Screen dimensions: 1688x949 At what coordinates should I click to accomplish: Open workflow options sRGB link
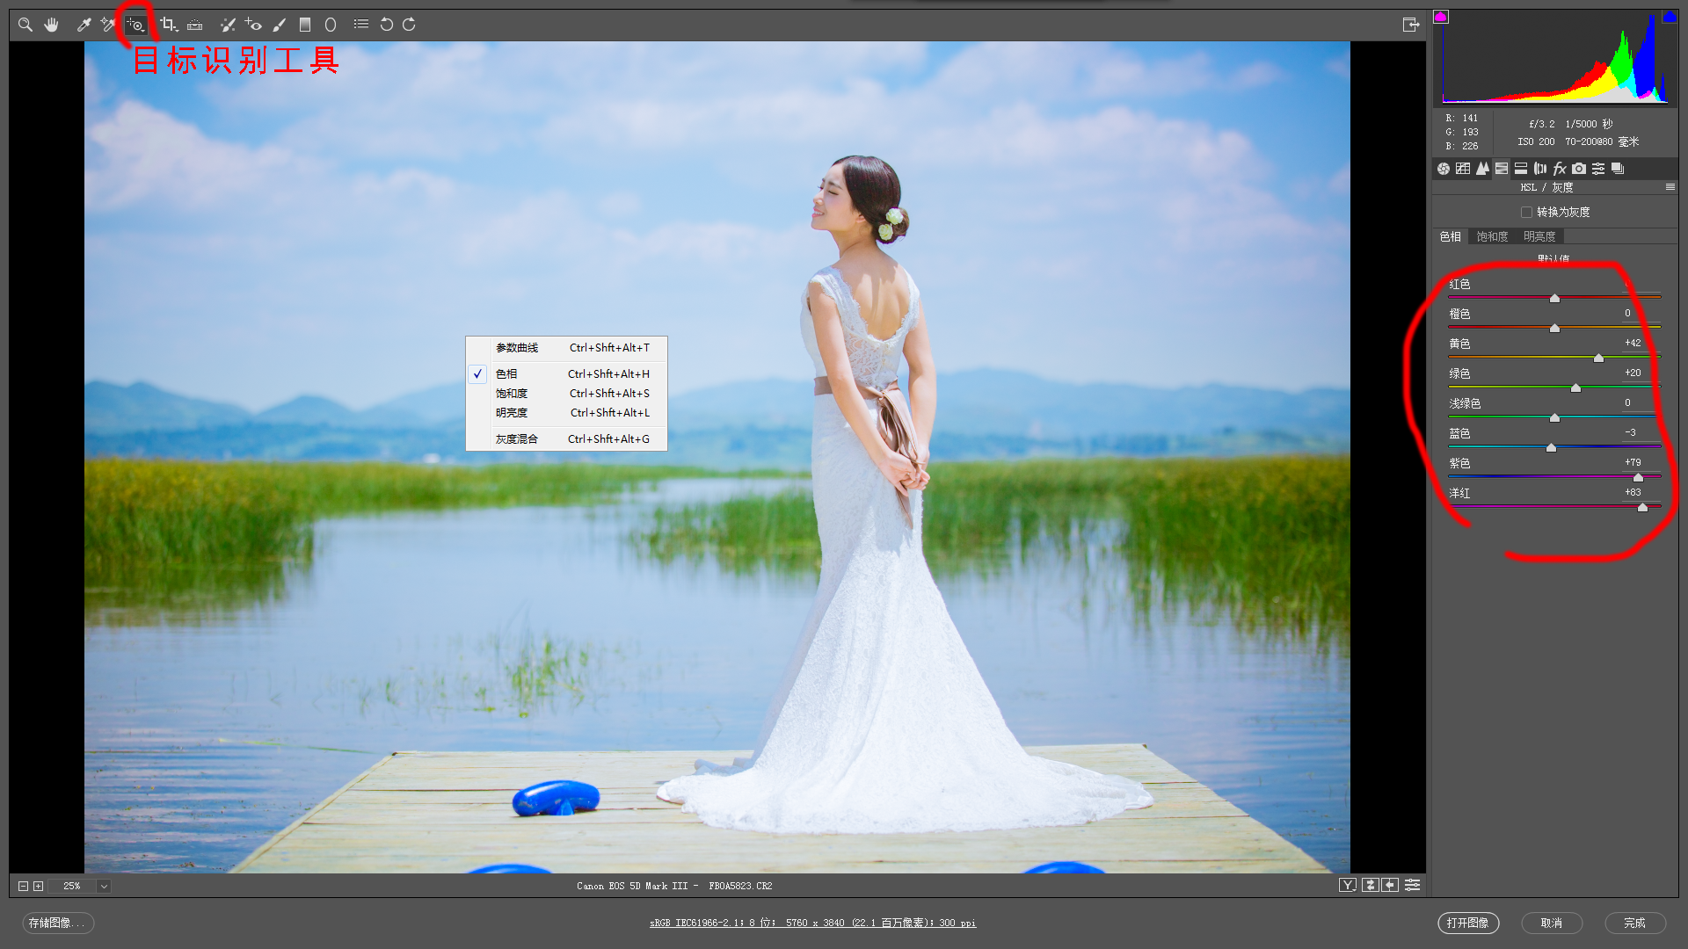pyautogui.click(x=812, y=924)
